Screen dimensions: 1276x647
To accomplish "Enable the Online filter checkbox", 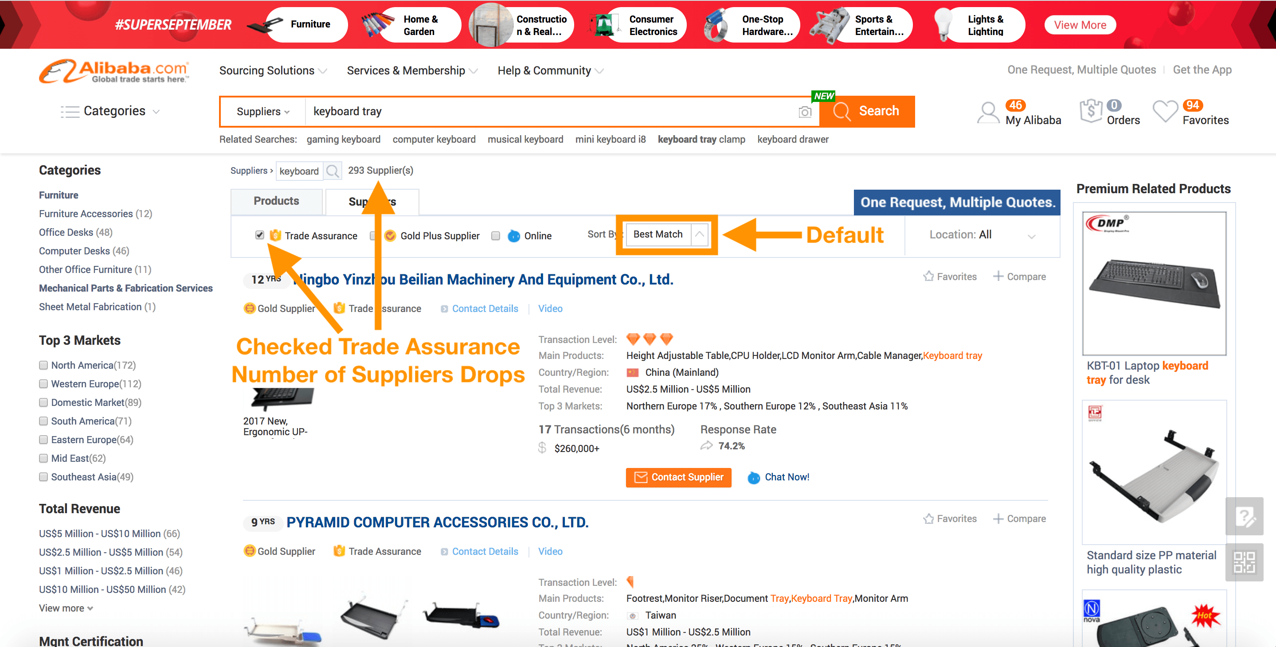I will tap(495, 236).
